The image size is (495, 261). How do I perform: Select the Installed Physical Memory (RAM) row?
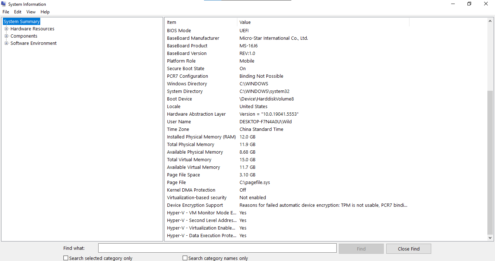point(287,137)
